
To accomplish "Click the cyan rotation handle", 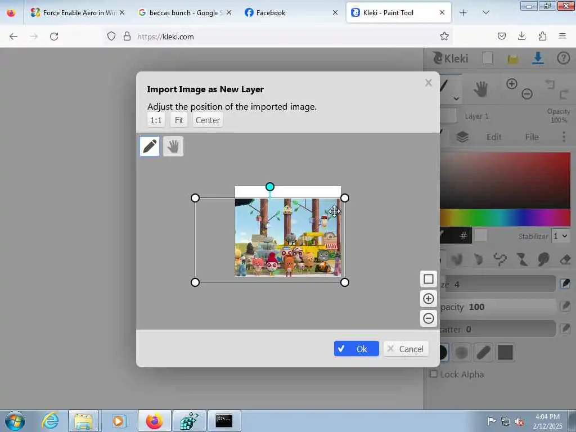I will (269, 187).
